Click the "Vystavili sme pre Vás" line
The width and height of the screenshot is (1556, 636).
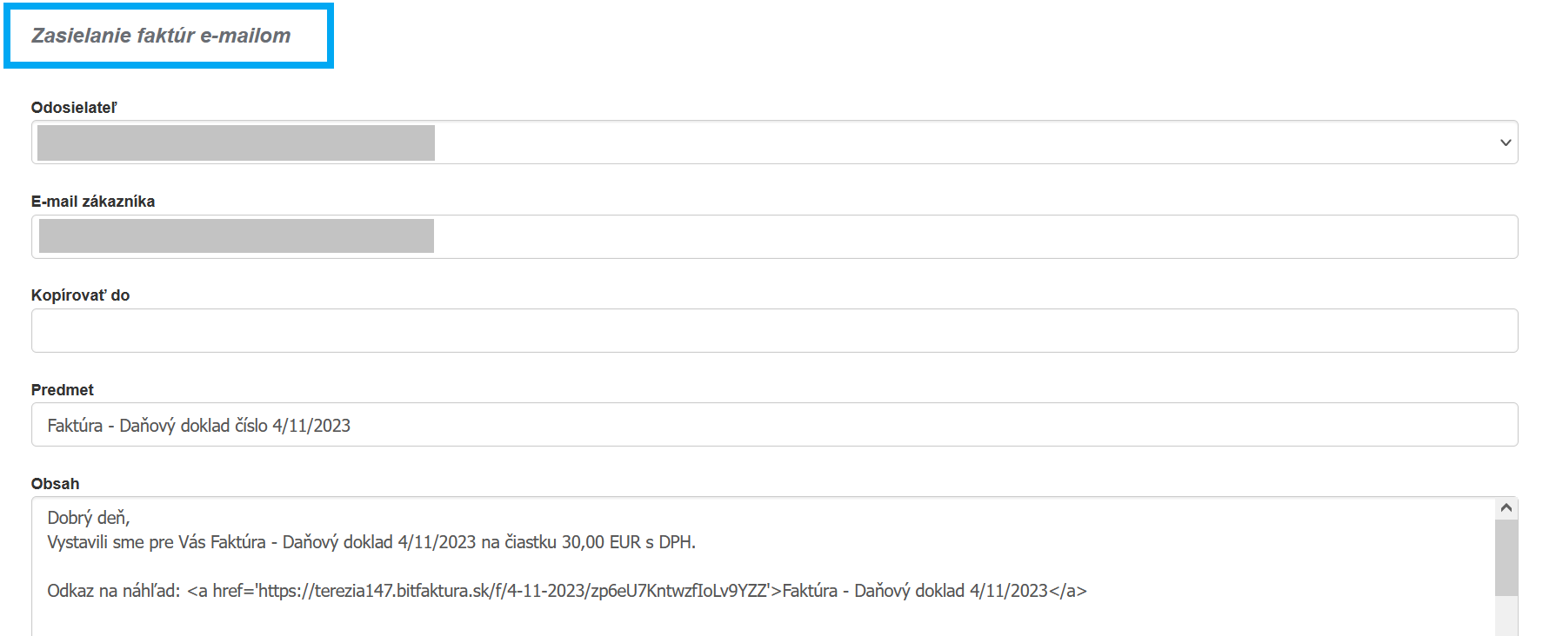[371, 542]
